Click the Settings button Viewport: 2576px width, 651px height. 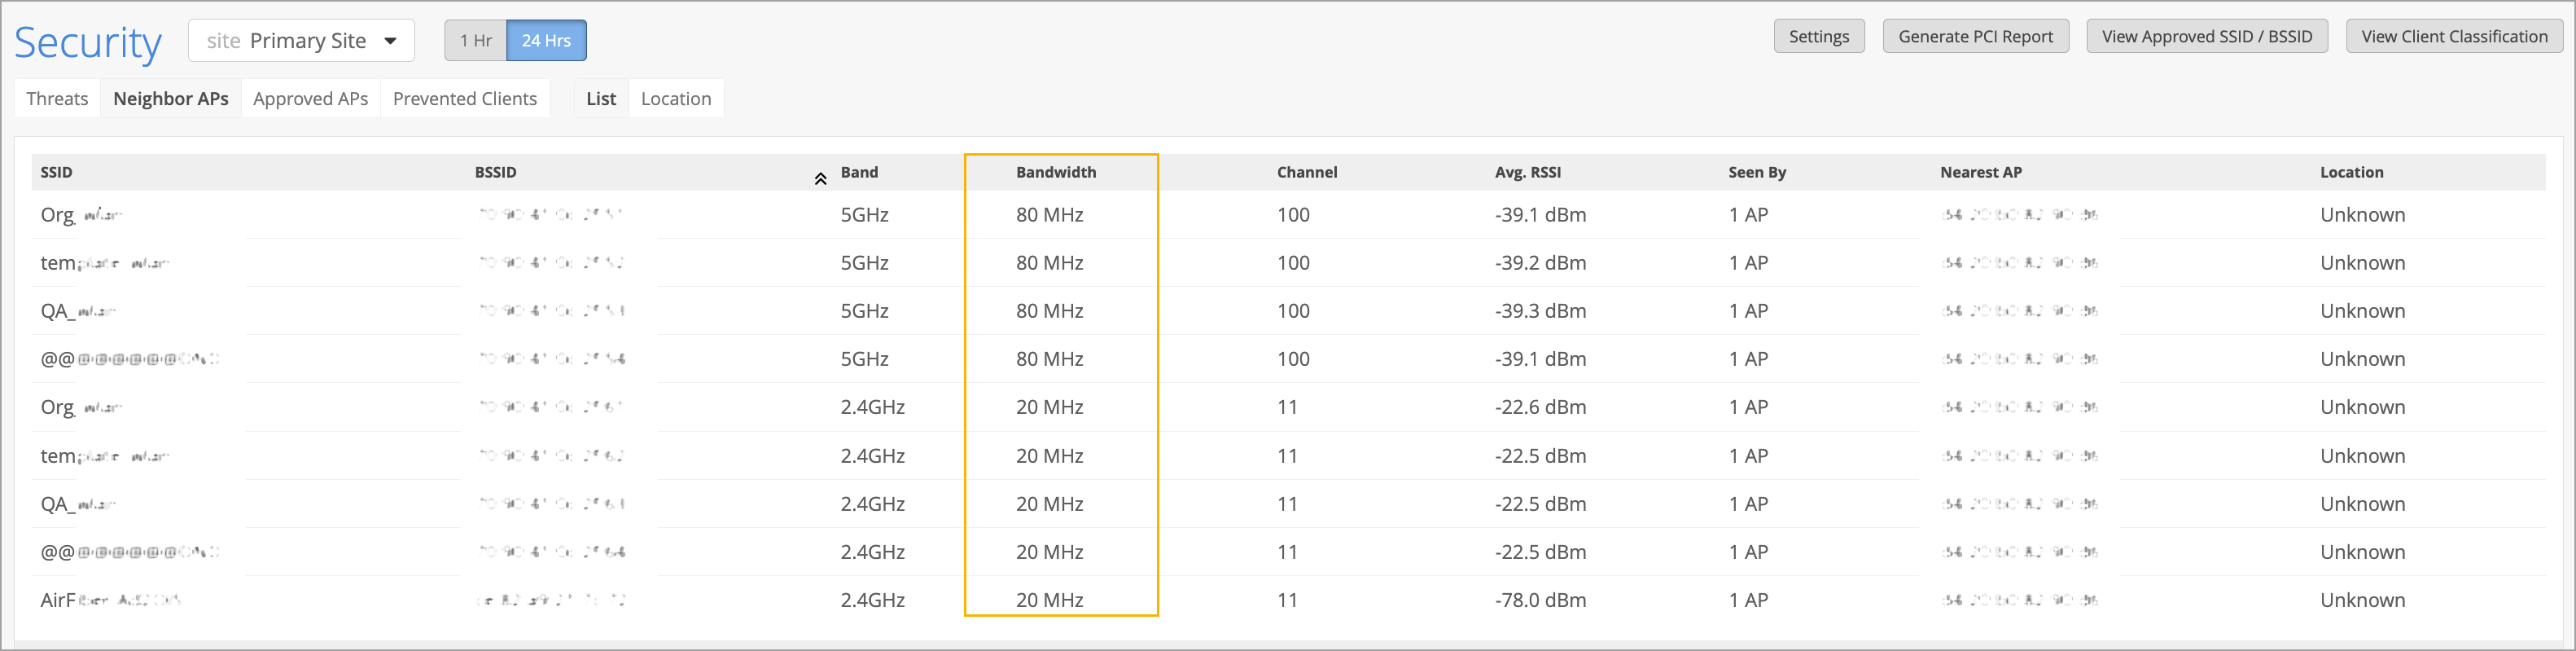point(1818,37)
